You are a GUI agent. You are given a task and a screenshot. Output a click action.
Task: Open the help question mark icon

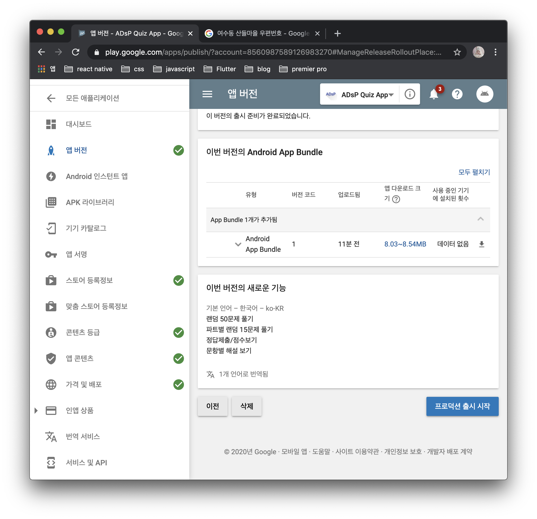coord(457,94)
